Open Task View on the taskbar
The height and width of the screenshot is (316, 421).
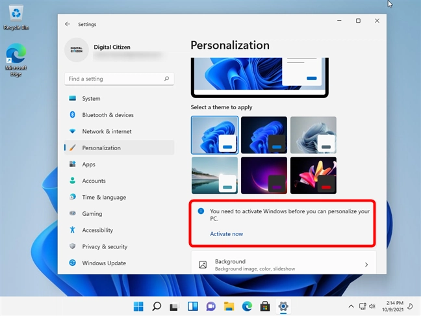tap(175, 306)
